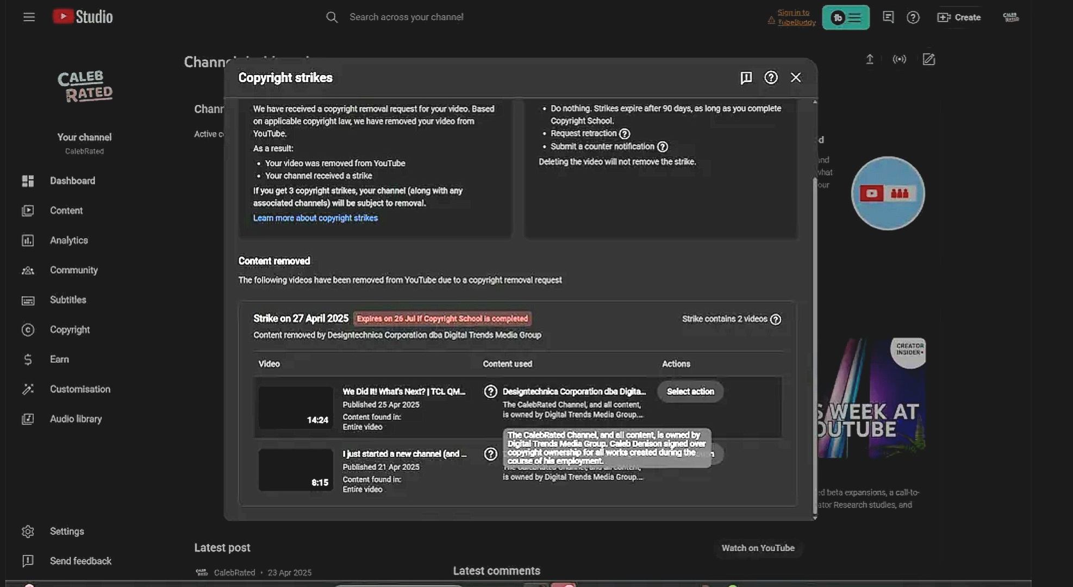Image resolution: width=1073 pixels, height=587 pixels.
Task: Click the Designtechnica Corporation dba Digita... content label
Action: [574, 391]
